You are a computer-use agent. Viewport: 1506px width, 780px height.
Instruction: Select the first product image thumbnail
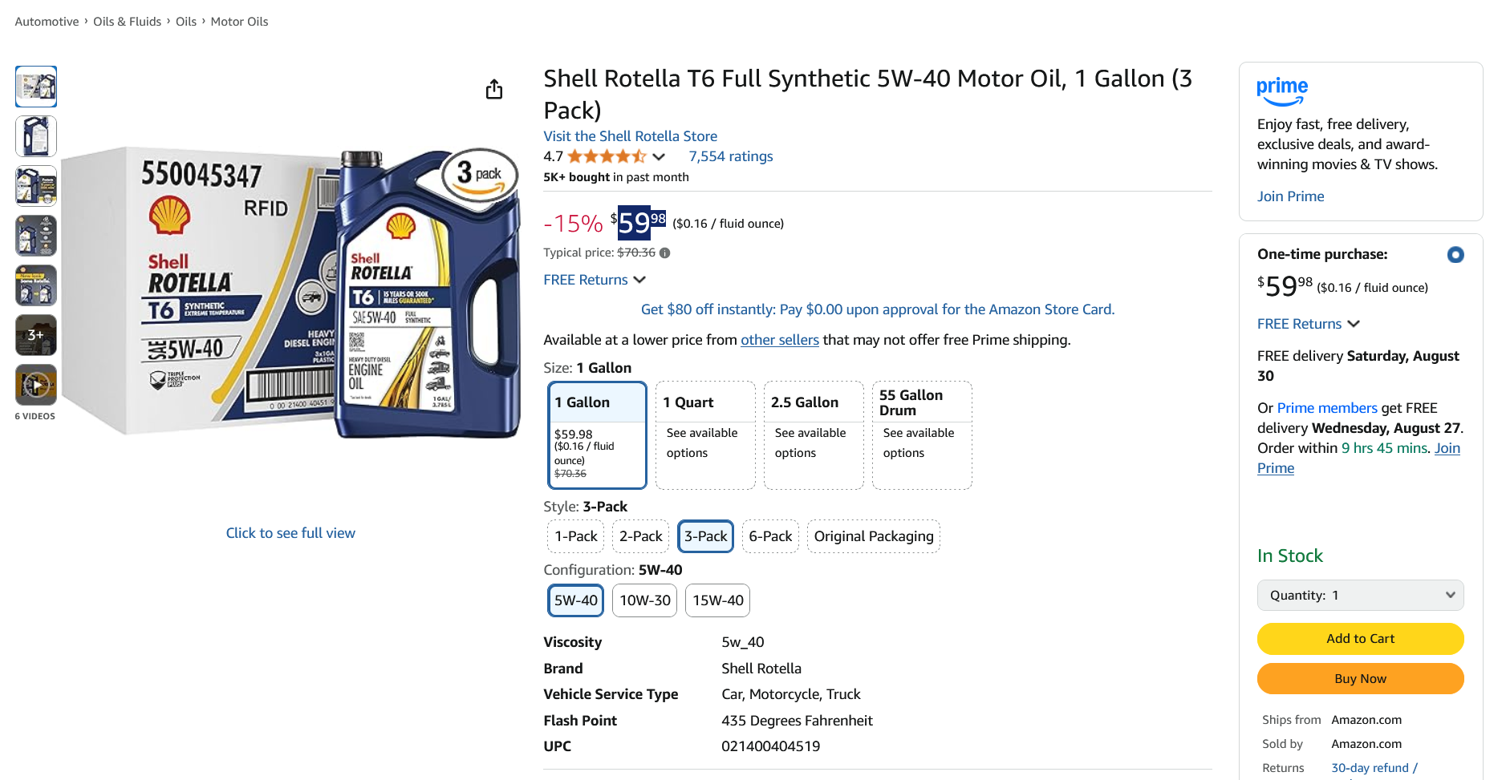[36, 87]
